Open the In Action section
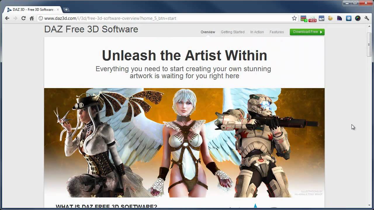This screenshot has height=210, width=374. (x=257, y=32)
